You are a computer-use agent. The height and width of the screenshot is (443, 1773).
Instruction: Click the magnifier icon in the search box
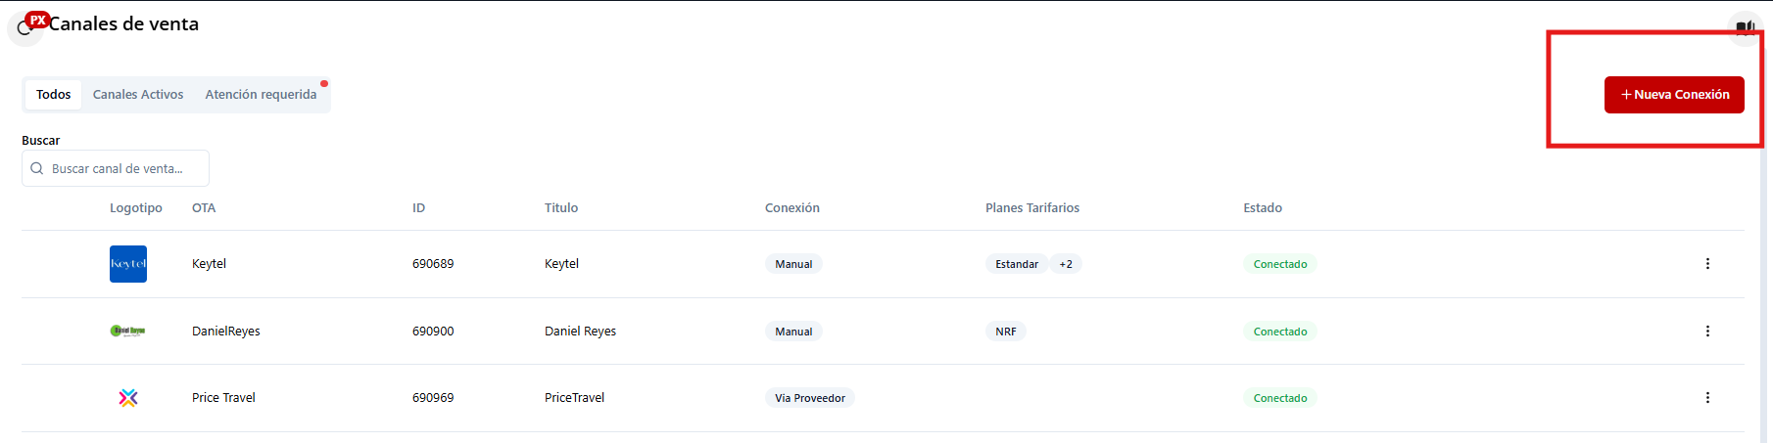pos(37,169)
